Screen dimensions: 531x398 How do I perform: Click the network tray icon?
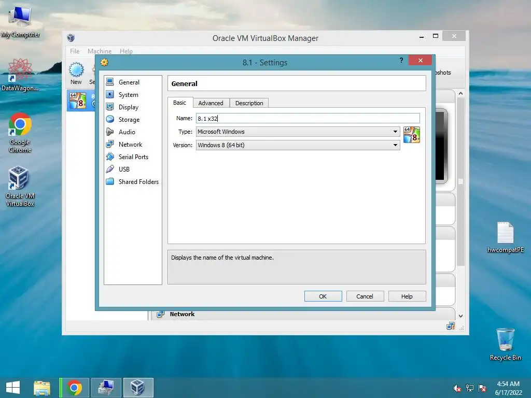(x=470, y=388)
